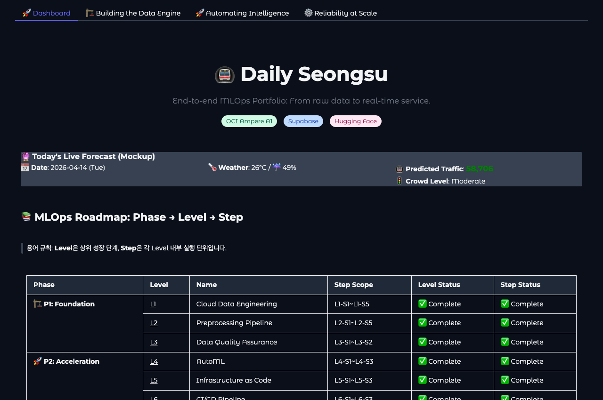The height and width of the screenshot is (400, 603).
Task: Select the Infrastructure as Code cell
Action: (x=259, y=381)
